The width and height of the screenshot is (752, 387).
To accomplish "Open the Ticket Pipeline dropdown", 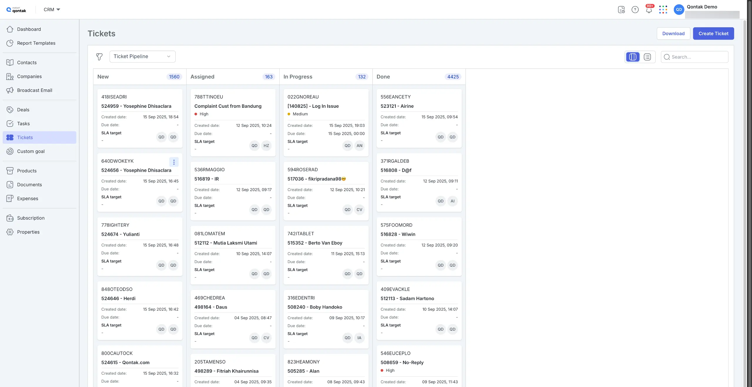I will (142, 56).
